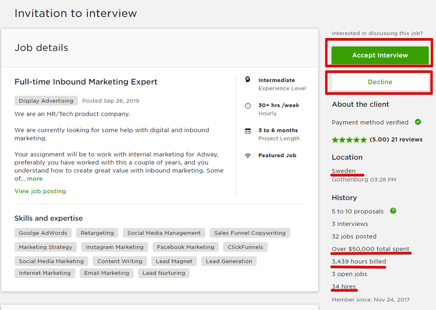Viewport: 436px width, 310px height.
Task: Click the Invitation to interview heading
Action: (76, 13)
